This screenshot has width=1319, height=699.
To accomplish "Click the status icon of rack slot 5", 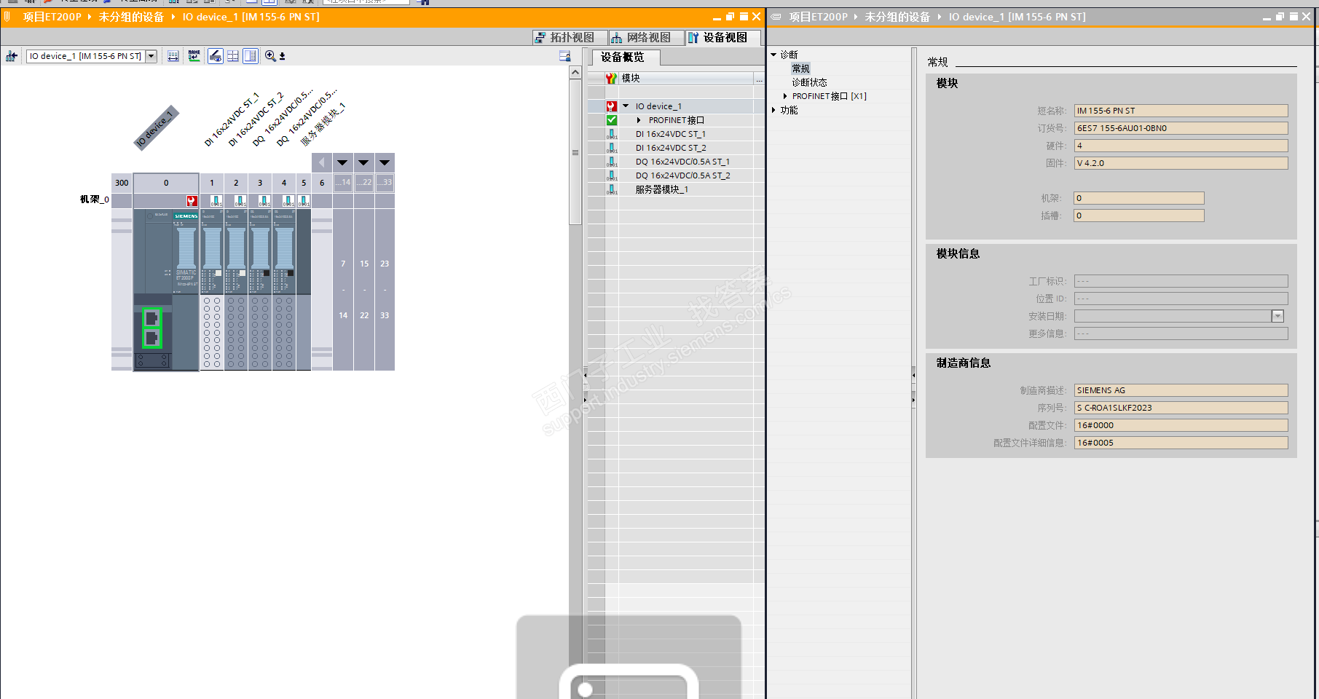I will point(304,201).
